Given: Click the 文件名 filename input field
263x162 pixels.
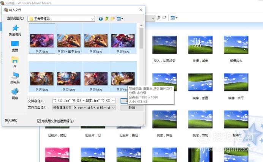Looking at the screenshot, I should click(x=82, y=101).
